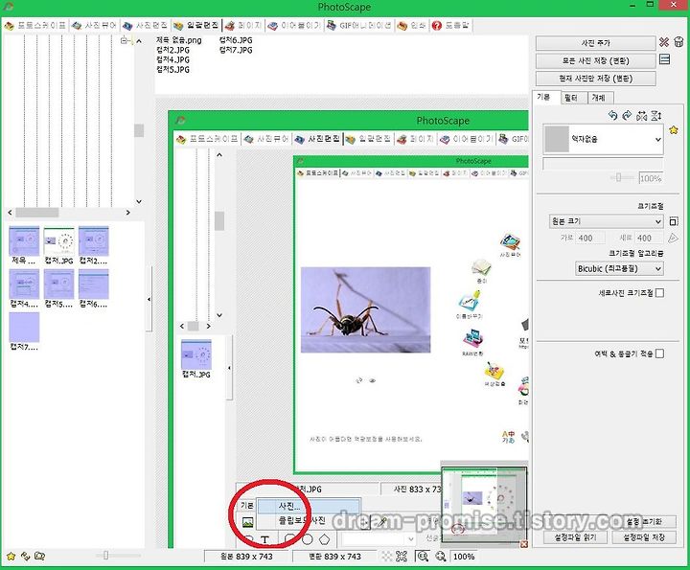Select 캡처5.JPG in the file list
The image size is (690, 570).
[172, 69]
